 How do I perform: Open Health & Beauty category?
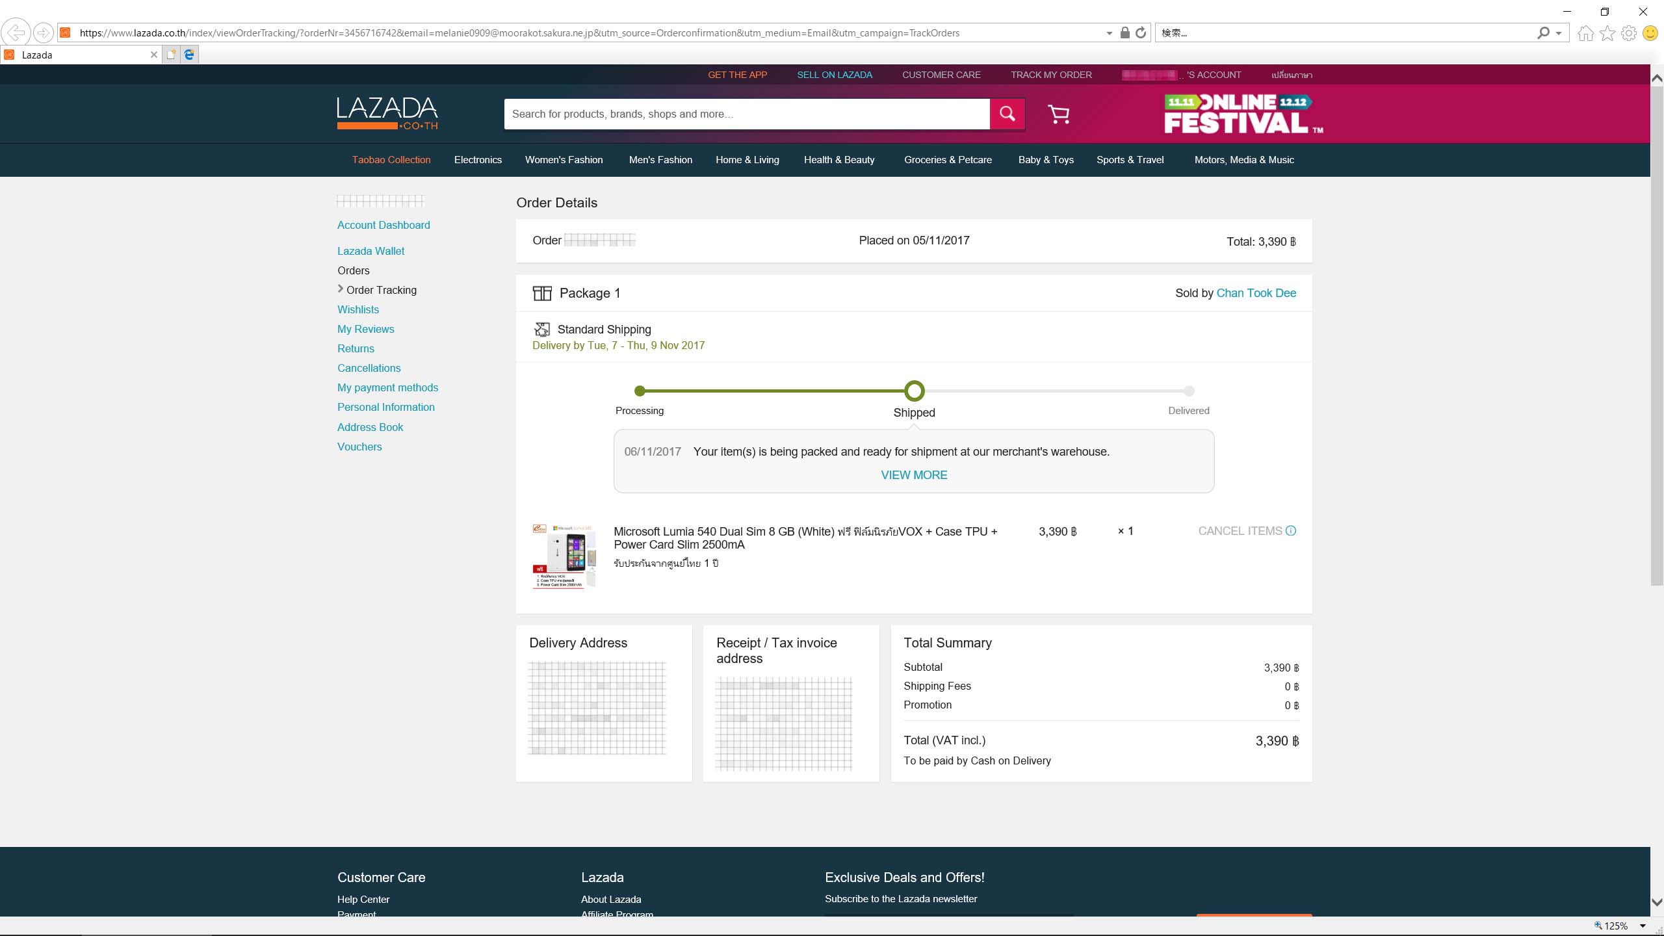(839, 160)
